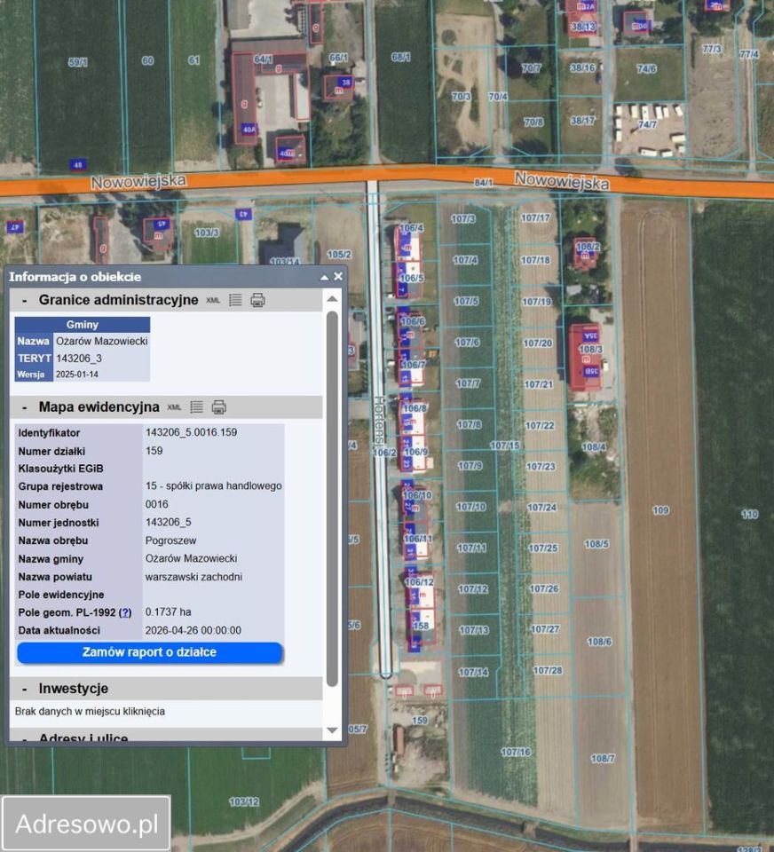
Task: Open list view for Mapa ewidencyjna
Action: (x=196, y=407)
